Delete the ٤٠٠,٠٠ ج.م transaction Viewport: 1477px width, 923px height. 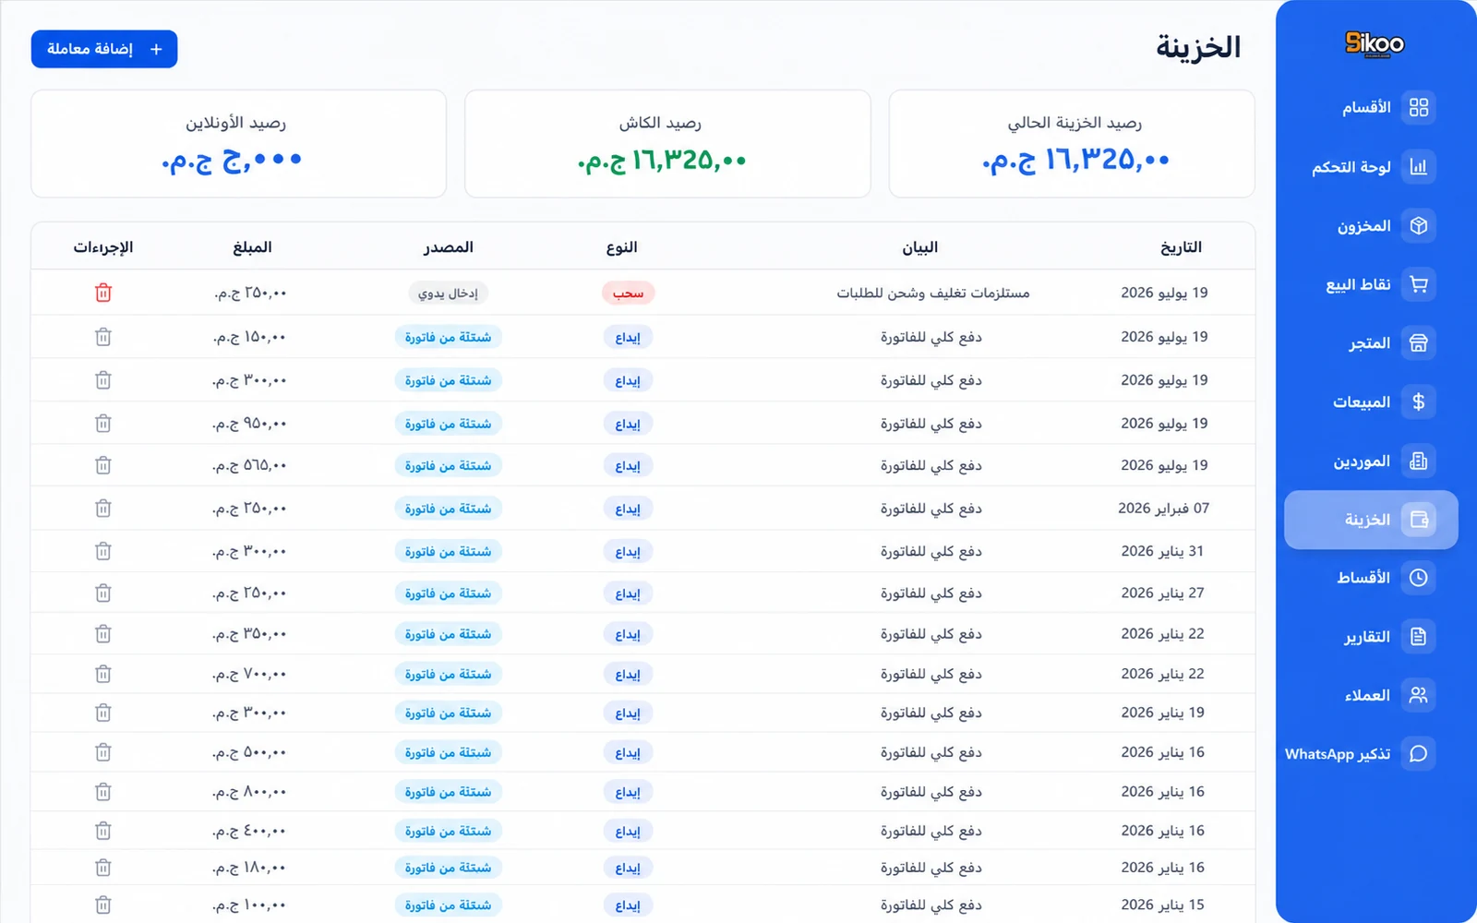click(x=103, y=831)
